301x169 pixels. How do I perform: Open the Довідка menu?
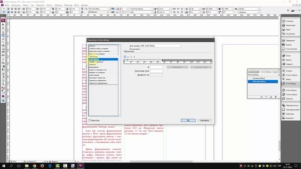point(85,5)
